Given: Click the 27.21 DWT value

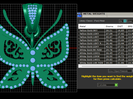Looking at the screenshot, I should (x=121, y=47).
